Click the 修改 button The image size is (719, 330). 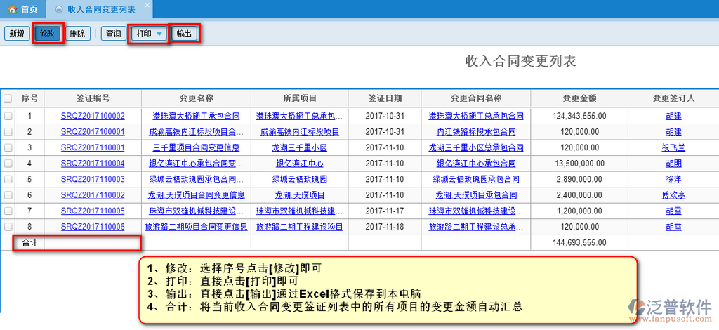[x=47, y=34]
